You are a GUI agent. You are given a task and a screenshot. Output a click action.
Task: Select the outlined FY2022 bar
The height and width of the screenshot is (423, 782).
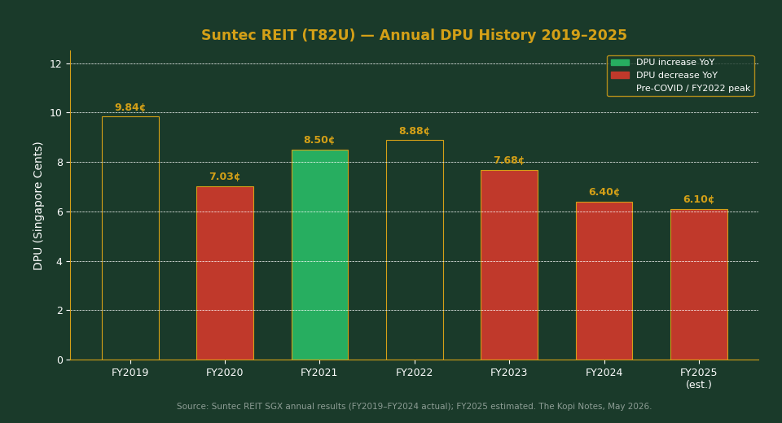click(x=415, y=250)
